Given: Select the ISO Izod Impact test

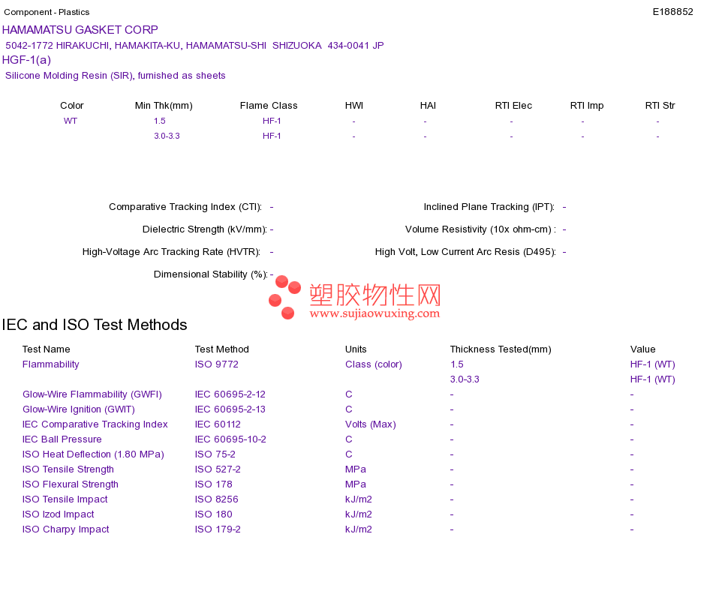Looking at the screenshot, I should (x=59, y=514).
